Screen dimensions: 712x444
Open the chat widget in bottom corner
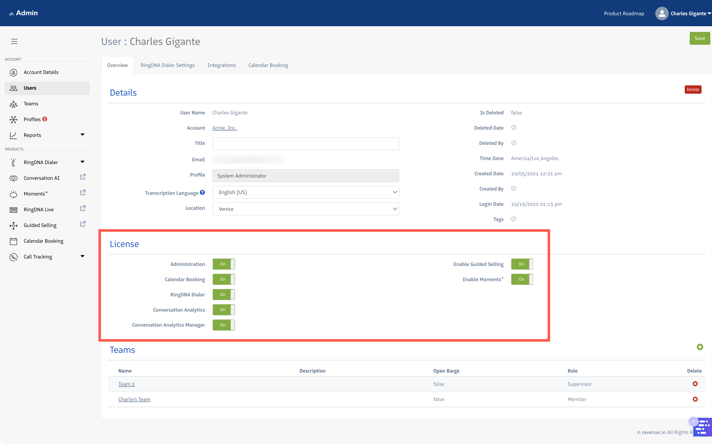click(x=703, y=427)
